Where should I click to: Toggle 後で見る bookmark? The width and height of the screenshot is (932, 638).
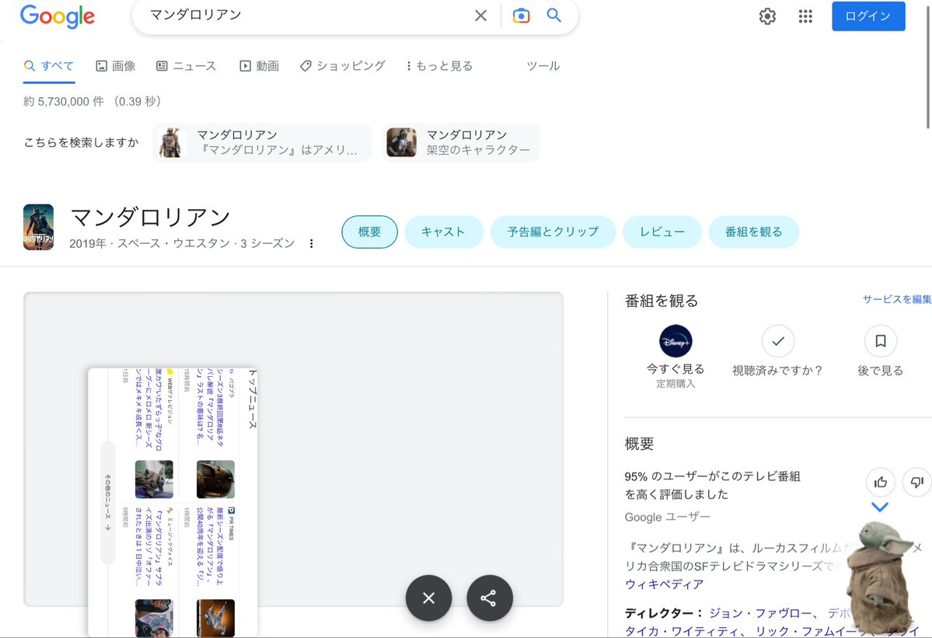point(880,341)
